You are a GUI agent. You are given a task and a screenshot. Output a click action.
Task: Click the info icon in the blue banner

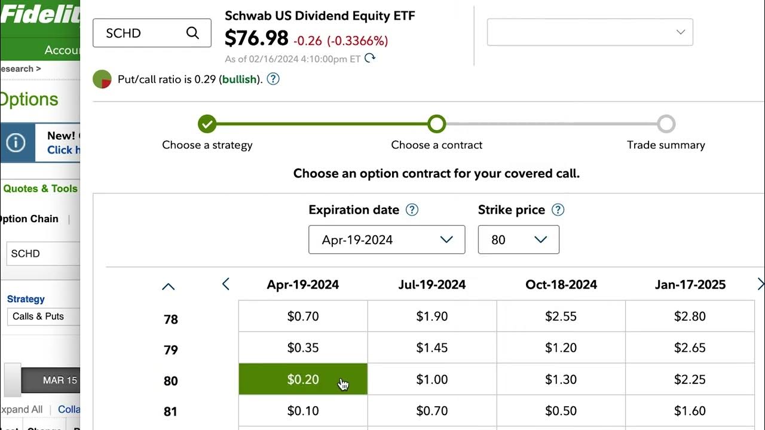click(x=16, y=143)
